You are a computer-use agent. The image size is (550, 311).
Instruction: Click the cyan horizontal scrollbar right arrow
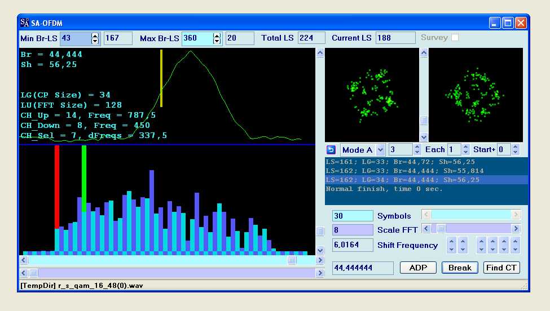[x=320, y=260]
